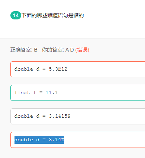Select option "double d = 5.3E12"
Image resolution: width=145 pixels, height=158 pixels.
78,69
